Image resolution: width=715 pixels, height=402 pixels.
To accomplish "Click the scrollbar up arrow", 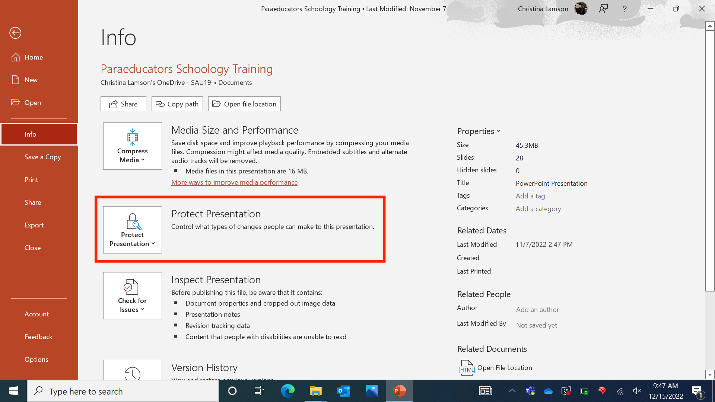I will coord(710,26).
